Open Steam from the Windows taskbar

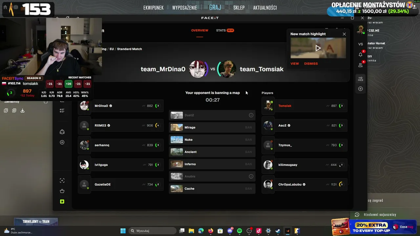click(x=278, y=231)
